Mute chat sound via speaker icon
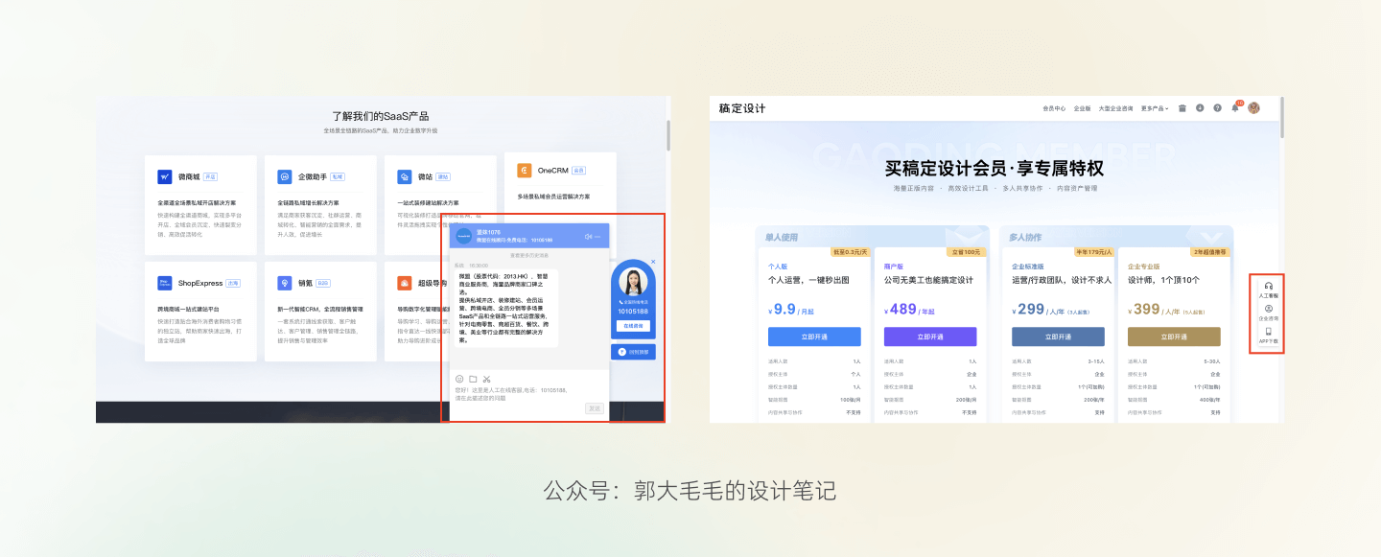 (588, 236)
